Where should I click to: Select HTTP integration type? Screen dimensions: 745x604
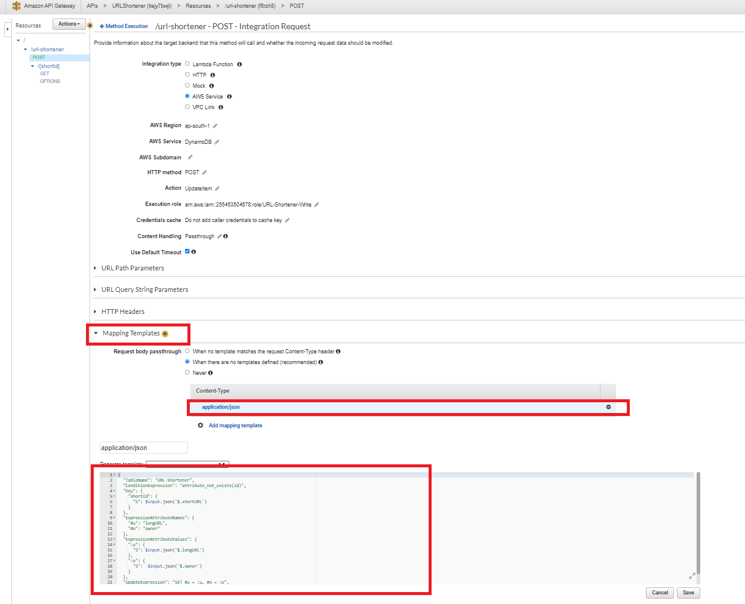click(x=187, y=75)
